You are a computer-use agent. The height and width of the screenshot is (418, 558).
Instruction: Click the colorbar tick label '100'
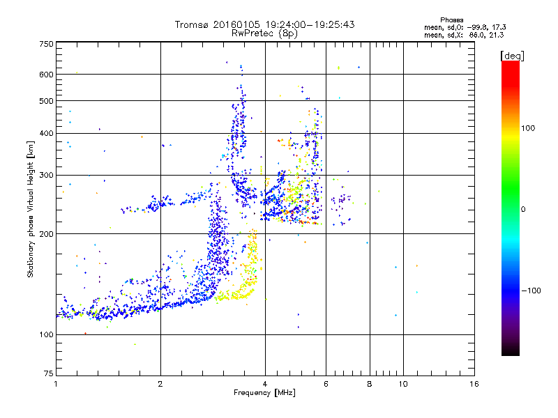click(x=528, y=128)
